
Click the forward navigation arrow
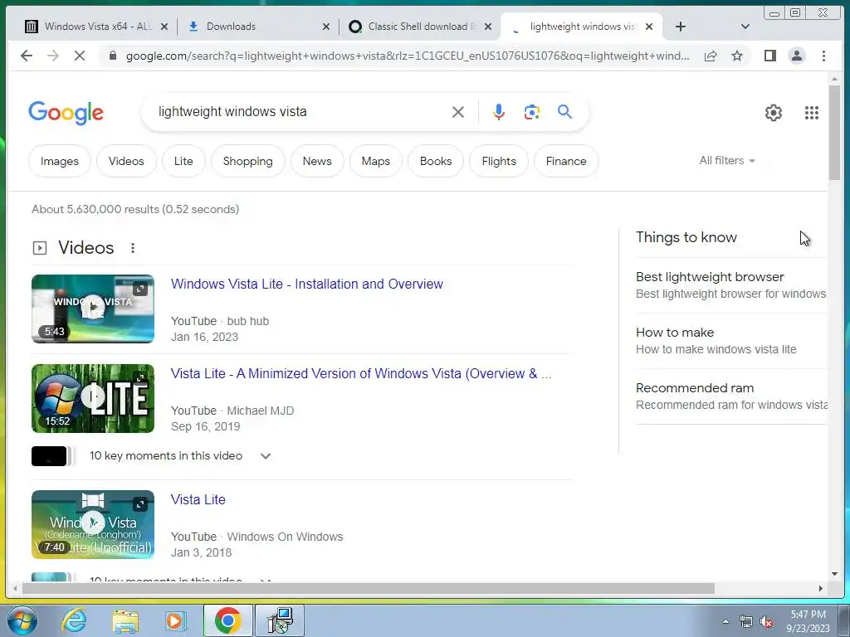[52, 56]
